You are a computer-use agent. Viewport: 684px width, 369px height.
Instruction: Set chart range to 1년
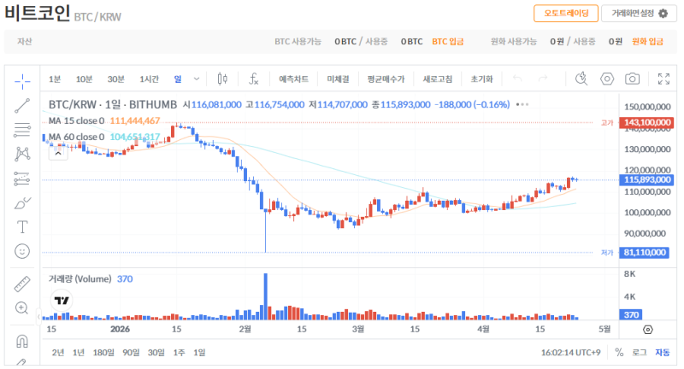pyautogui.click(x=79, y=353)
